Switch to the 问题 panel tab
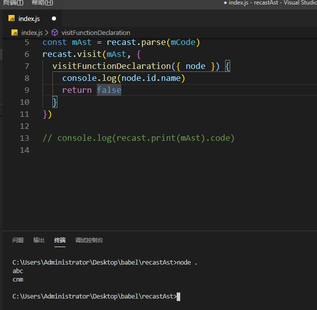Viewport: 317px width, 310px height. pyautogui.click(x=18, y=240)
